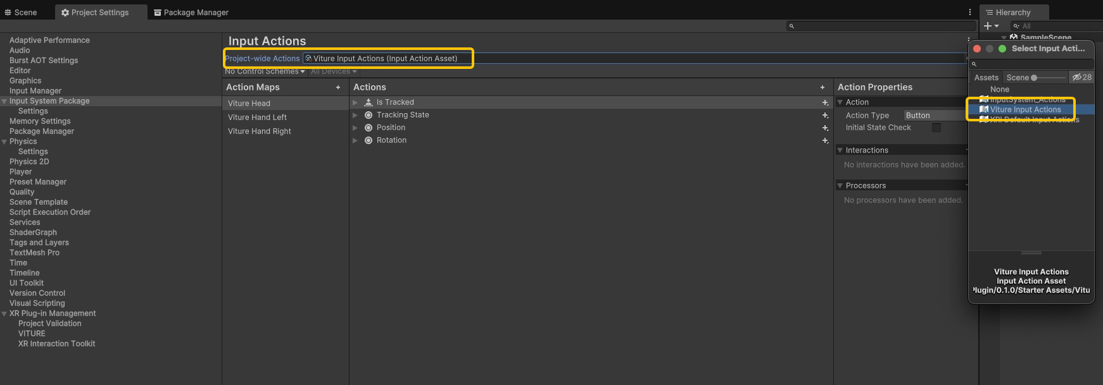Screen dimensions: 1103x385
Task: Open the Action Type dropdown
Action: pyautogui.click(x=935, y=115)
